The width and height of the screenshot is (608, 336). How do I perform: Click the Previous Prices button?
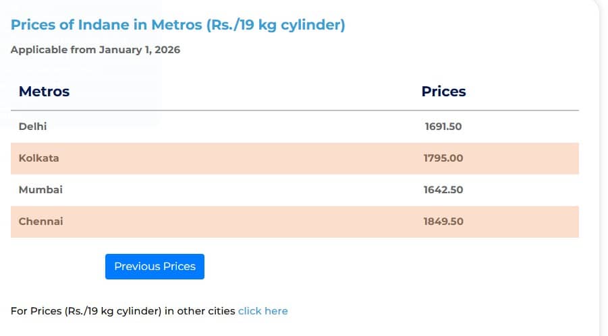click(155, 267)
